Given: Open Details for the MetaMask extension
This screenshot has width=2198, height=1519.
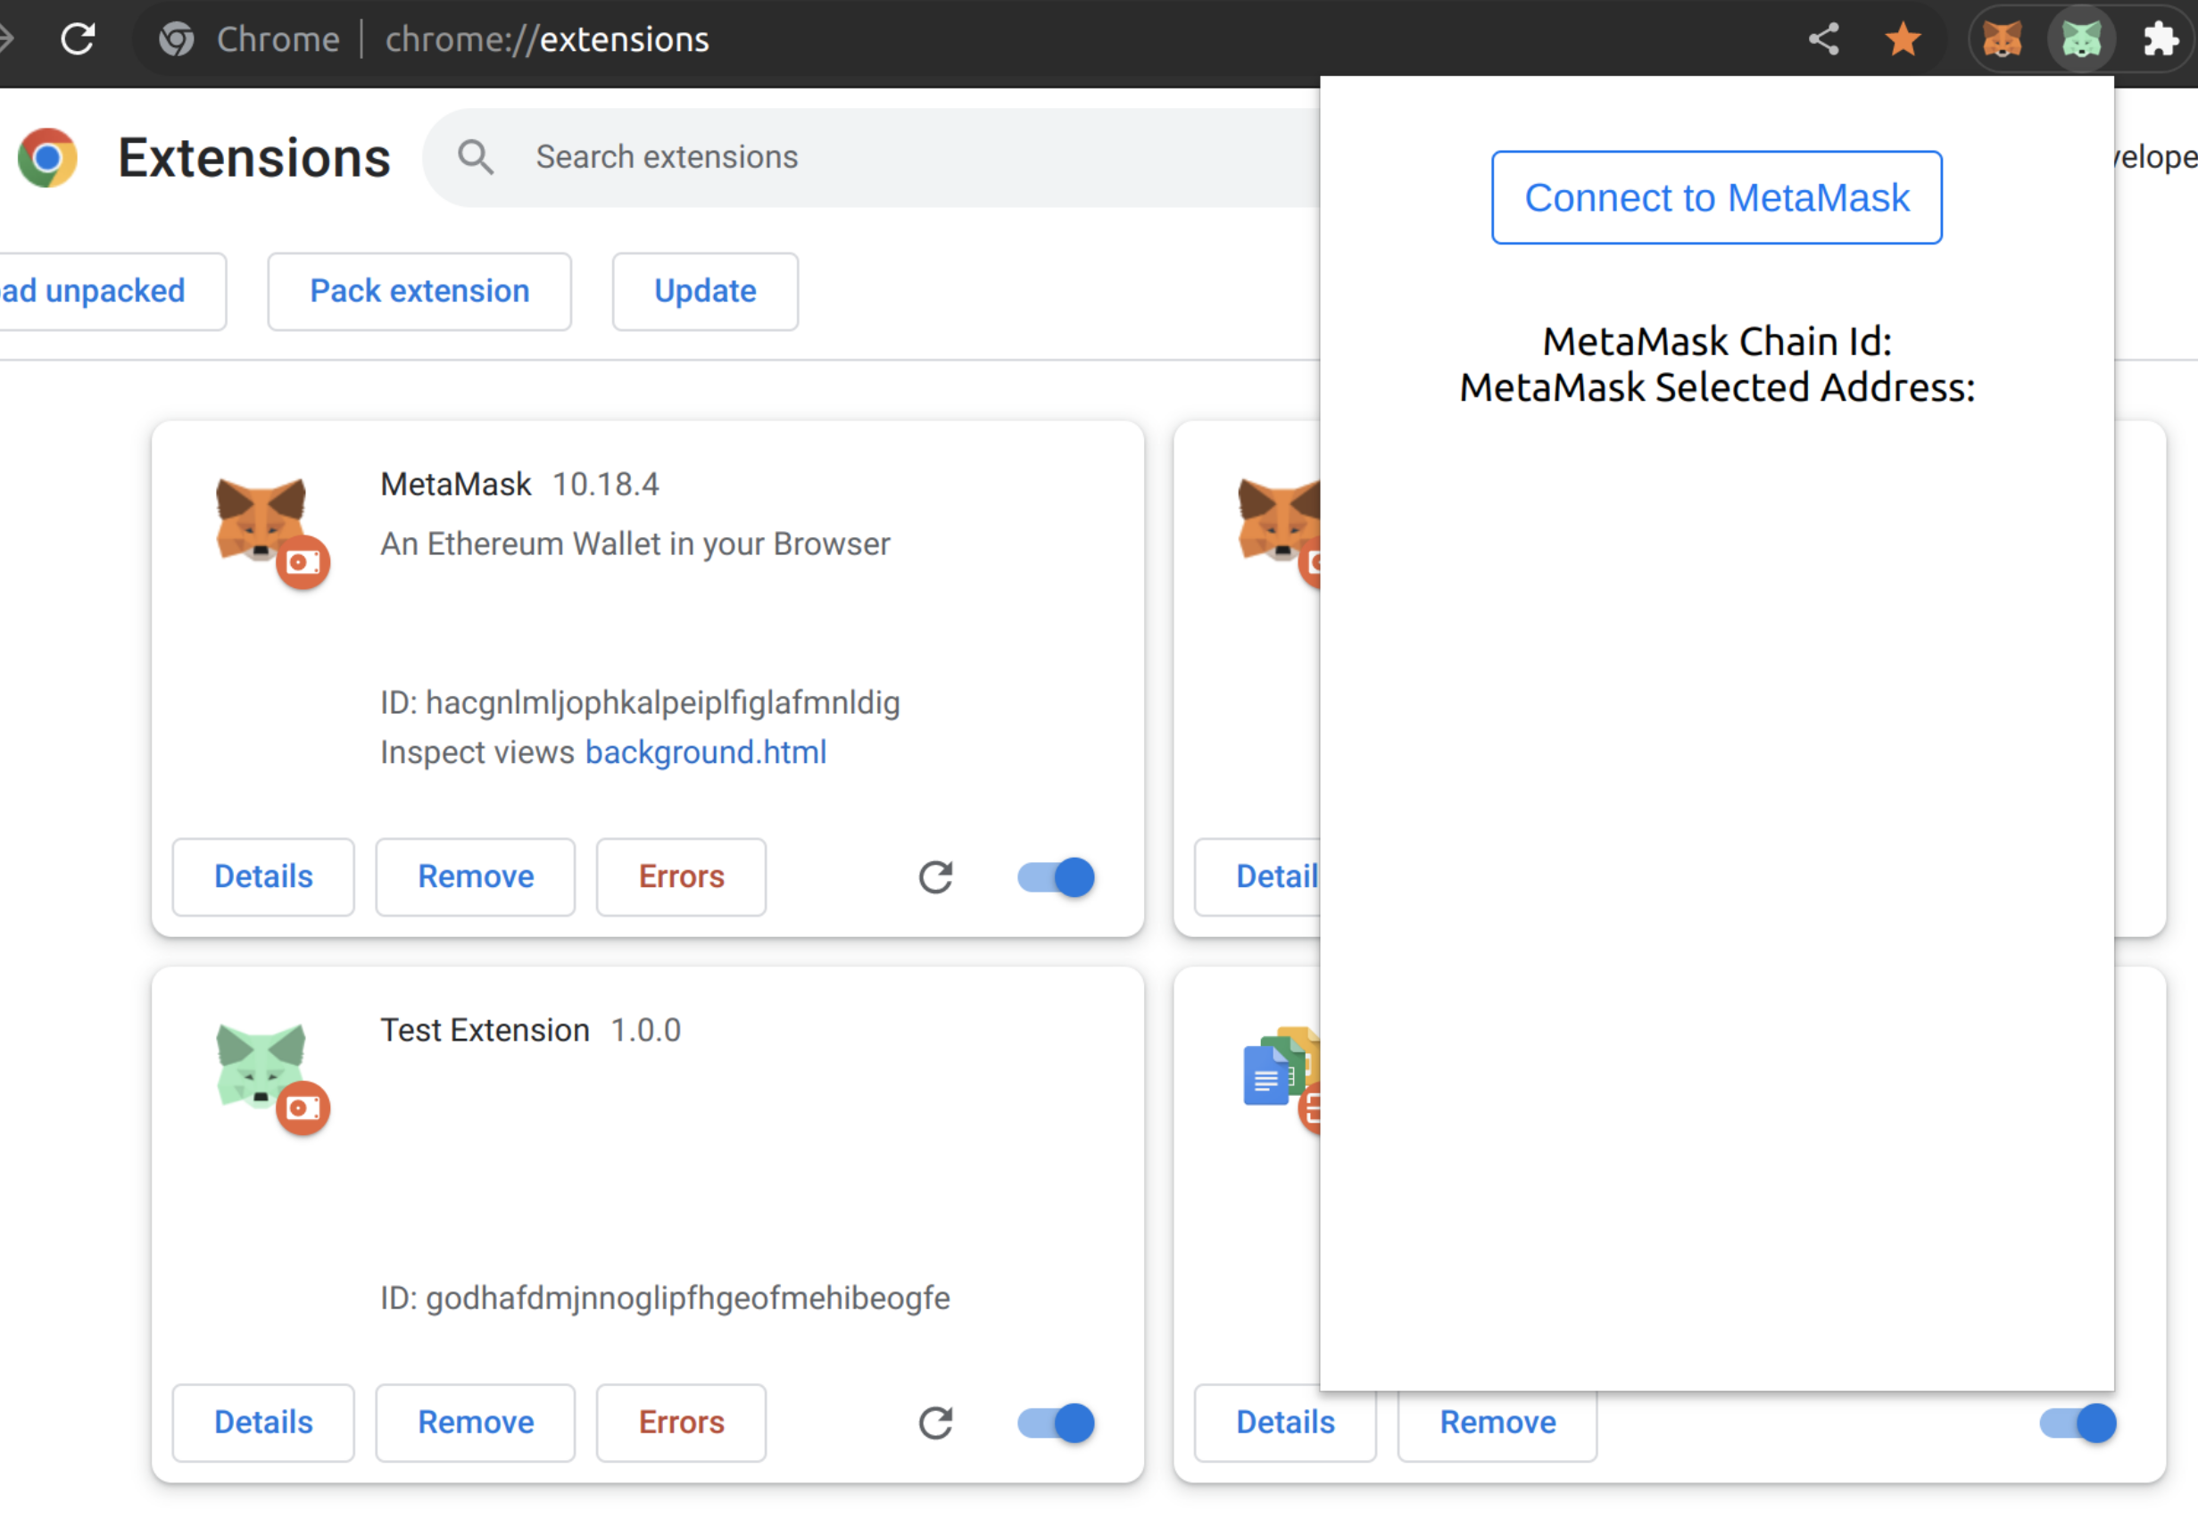Looking at the screenshot, I should coord(262,876).
